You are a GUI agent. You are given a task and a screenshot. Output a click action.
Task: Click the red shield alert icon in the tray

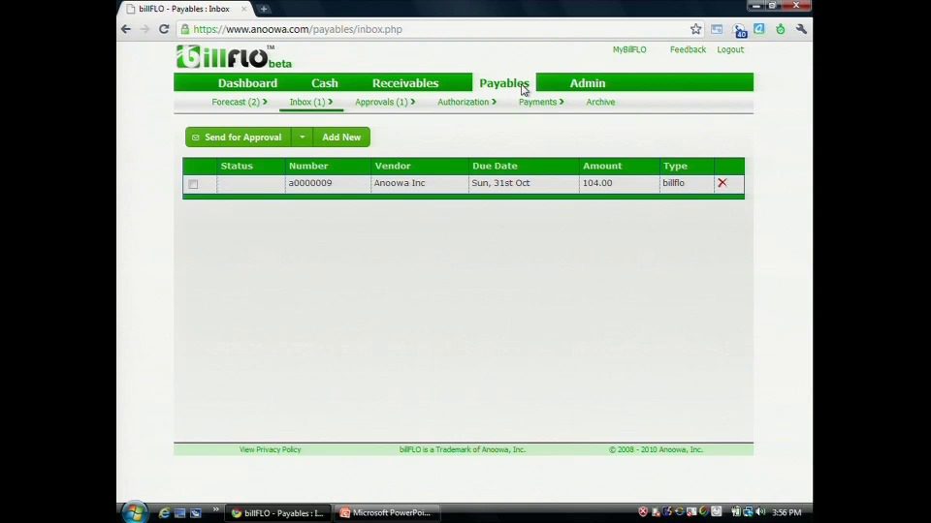[x=643, y=511]
